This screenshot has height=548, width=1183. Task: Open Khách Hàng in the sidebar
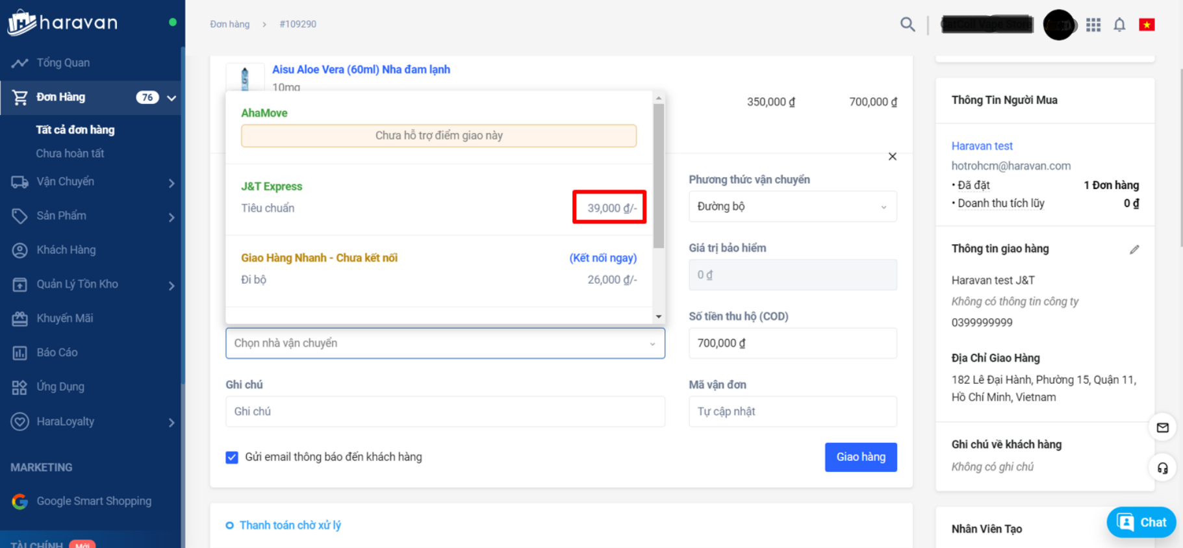[x=66, y=250]
